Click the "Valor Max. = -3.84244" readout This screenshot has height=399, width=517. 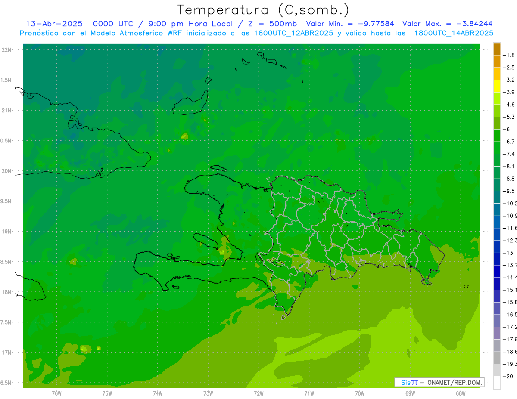(447, 24)
